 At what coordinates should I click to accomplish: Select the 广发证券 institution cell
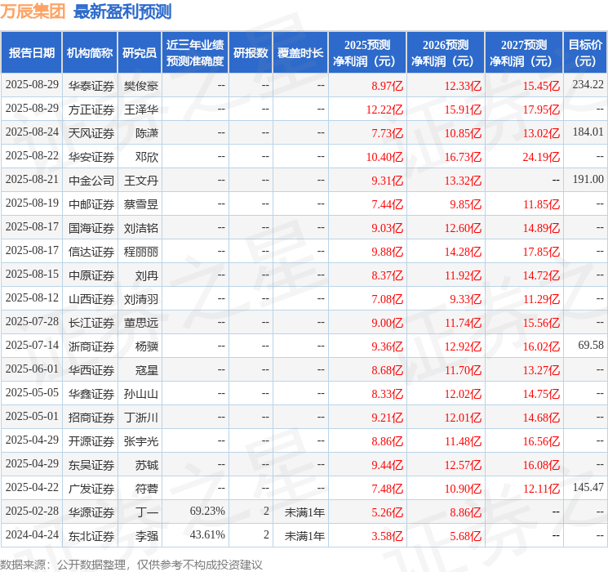[x=91, y=489]
